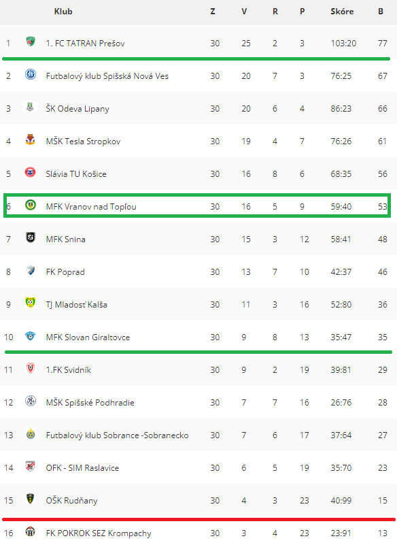397x545 pixels.
Task: Open the ŠK Odeva Lipany crest icon
Action: (x=30, y=107)
